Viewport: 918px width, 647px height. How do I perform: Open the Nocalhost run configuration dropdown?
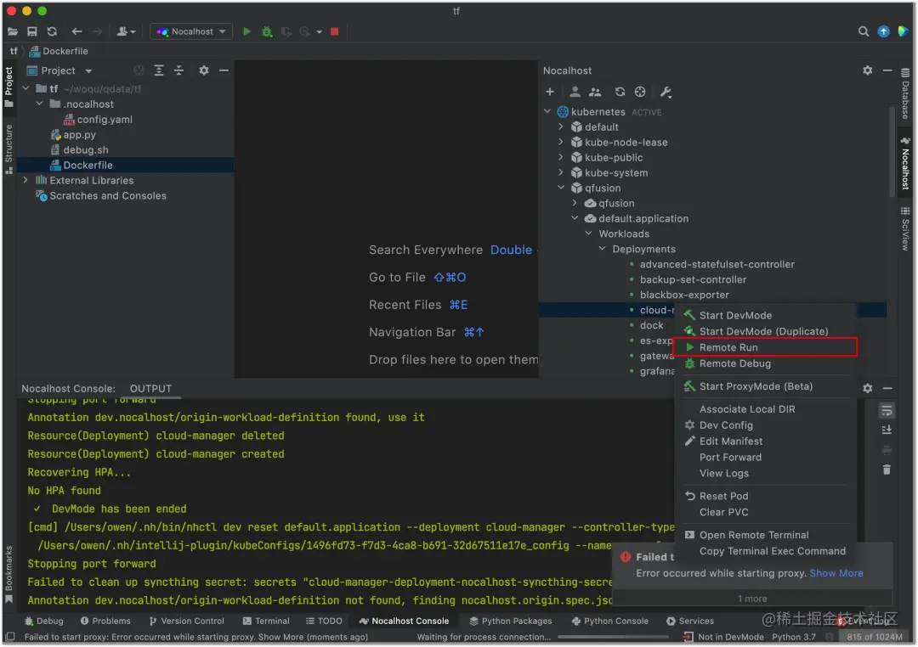click(191, 31)
